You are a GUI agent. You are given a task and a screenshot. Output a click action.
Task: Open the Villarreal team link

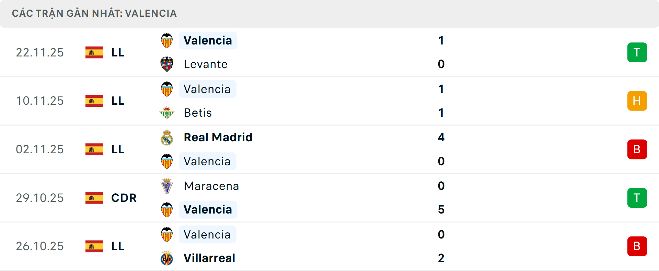pos(209,258)
